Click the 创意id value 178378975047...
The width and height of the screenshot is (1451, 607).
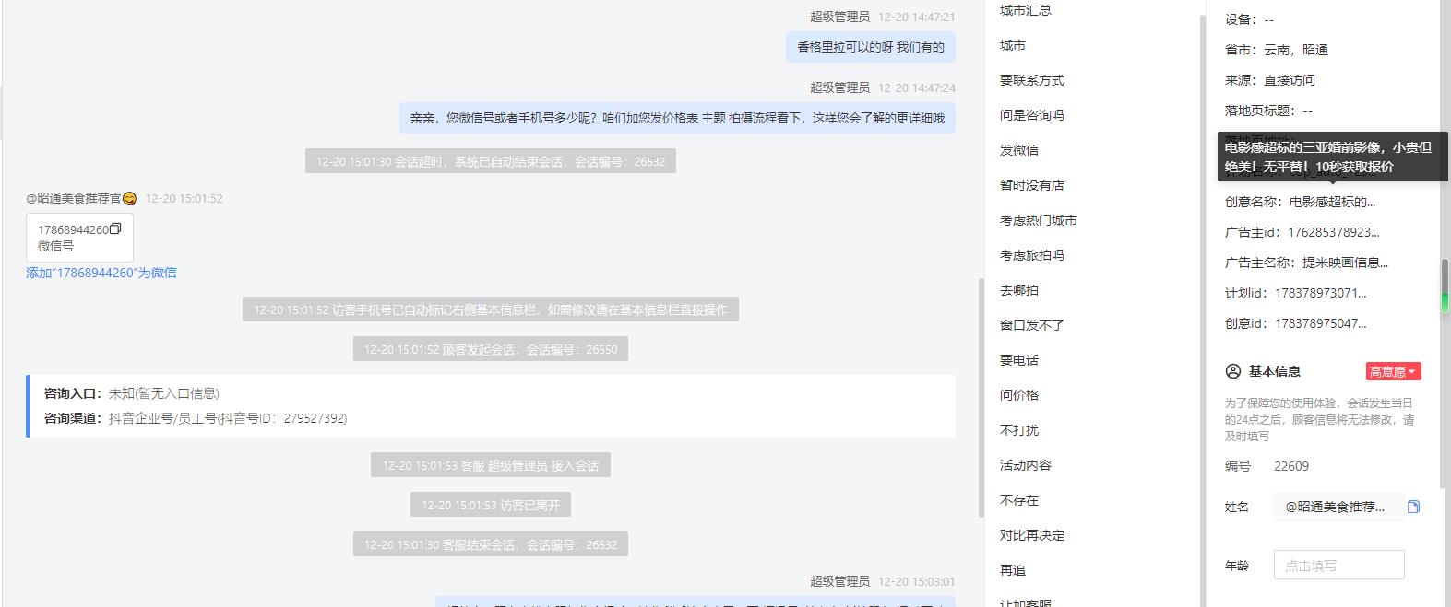coord(1321,323)
